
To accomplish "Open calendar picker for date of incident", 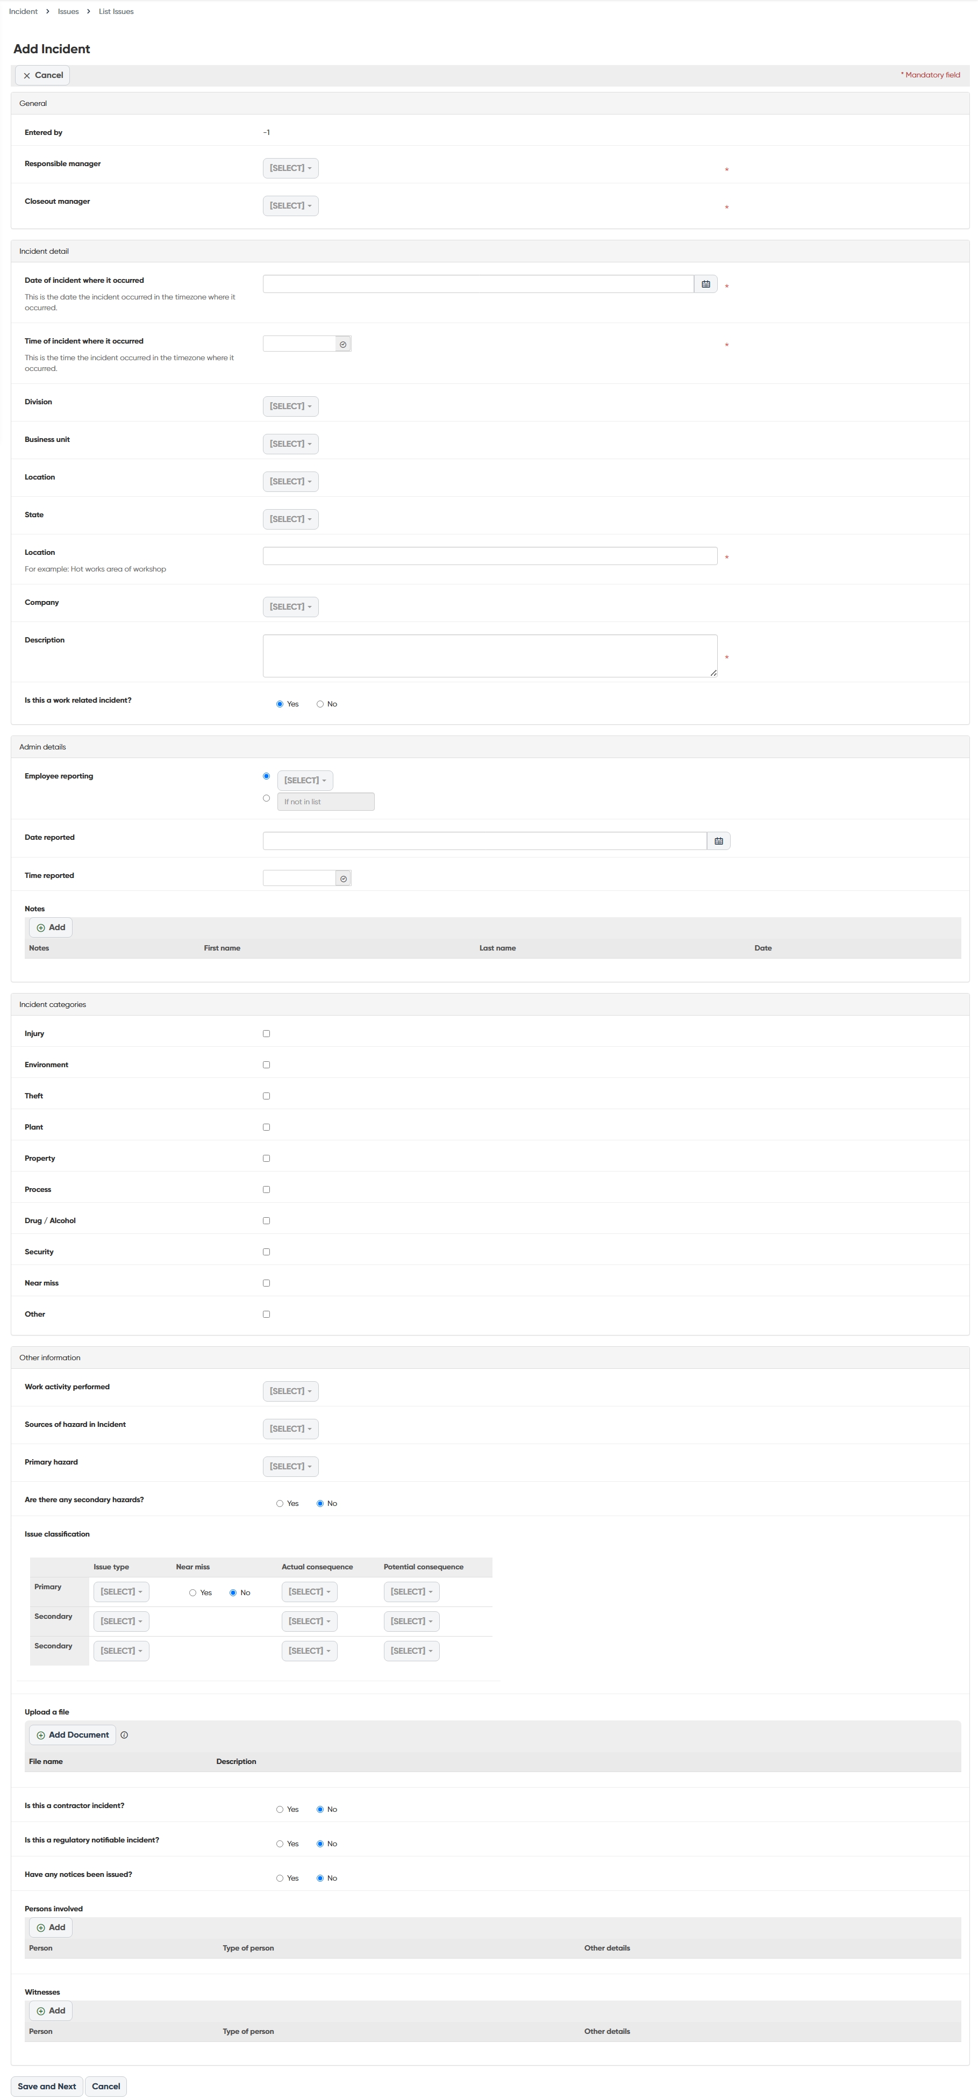I will pos(706,284).
